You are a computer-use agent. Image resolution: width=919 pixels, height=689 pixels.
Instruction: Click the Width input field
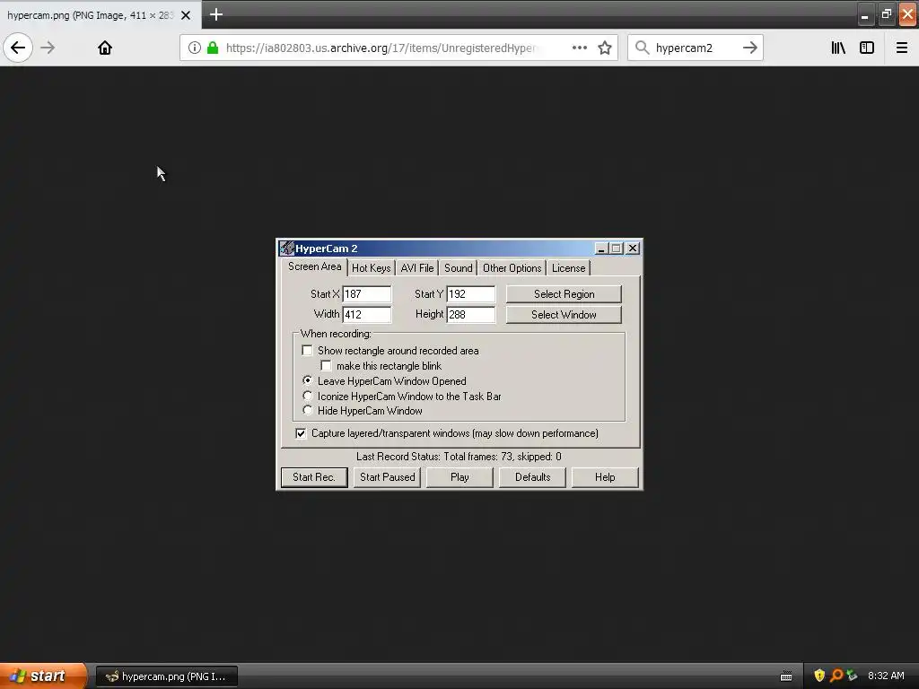[x=366, y=315]
